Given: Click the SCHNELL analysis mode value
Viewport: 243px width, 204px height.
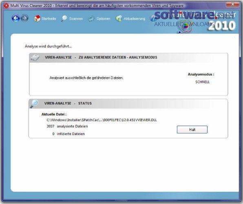Looking at the screenshot, I should click(x=202, y=82).
